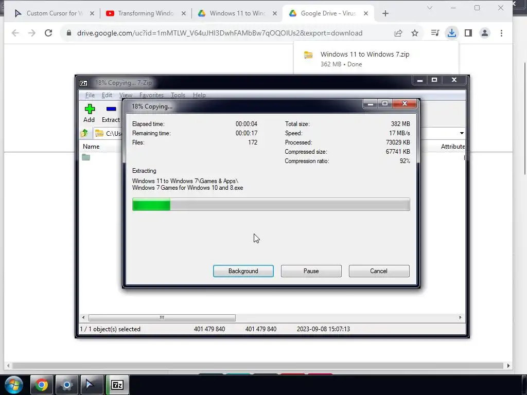This screenshot has width=527, height=395.
Task: Switch to Windows 11 to Windows Drive tab
Action: (x=236, y=13)
